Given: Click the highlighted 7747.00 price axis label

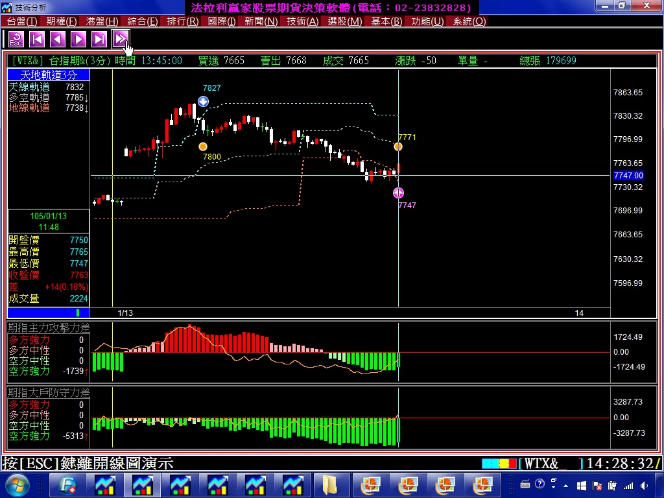Looking at the screenshot, I should pyautogui.click(x=628, y=175).
